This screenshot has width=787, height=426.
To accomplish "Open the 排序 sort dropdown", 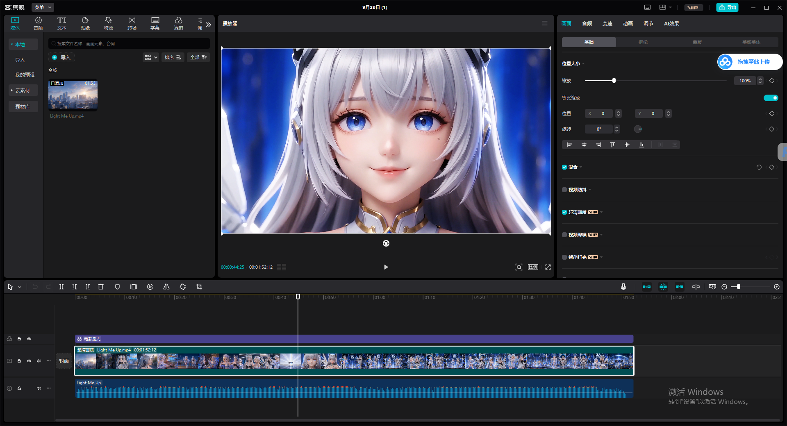I will [x=173, y=57].
